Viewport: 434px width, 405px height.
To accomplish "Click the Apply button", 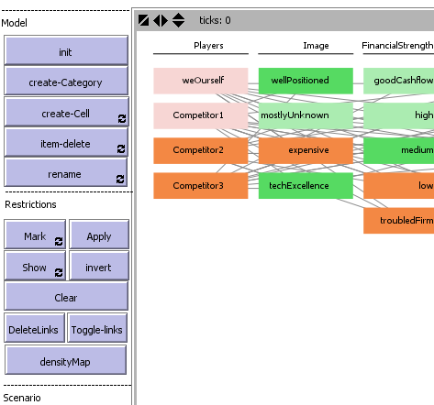I will [99, 234].
